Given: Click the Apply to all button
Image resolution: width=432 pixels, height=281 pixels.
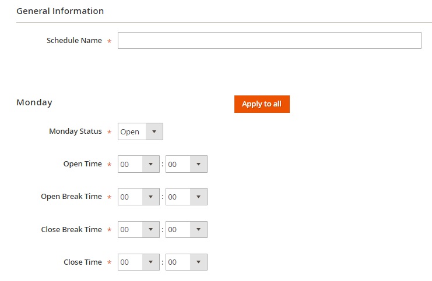Looking at the screenshot, I should click(262, 104).
